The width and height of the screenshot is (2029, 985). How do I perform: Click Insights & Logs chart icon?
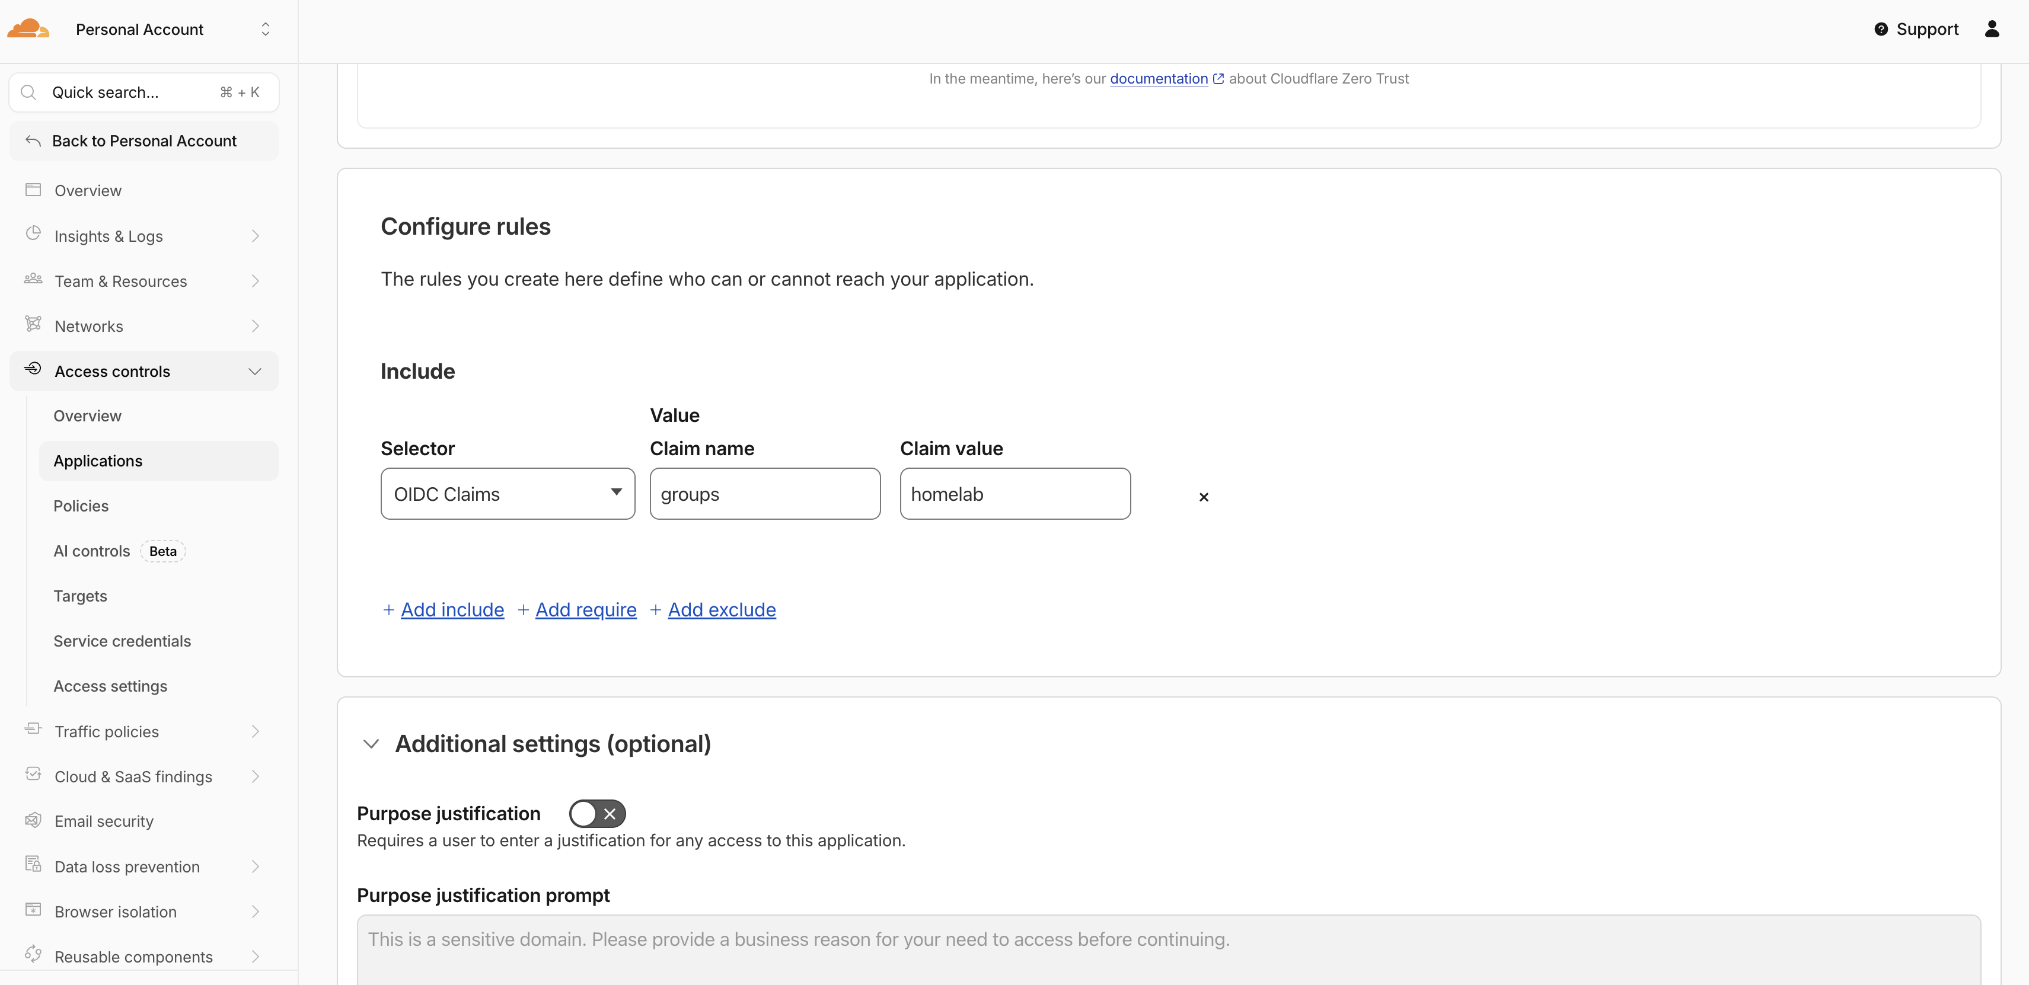click(x=33, y=234)
